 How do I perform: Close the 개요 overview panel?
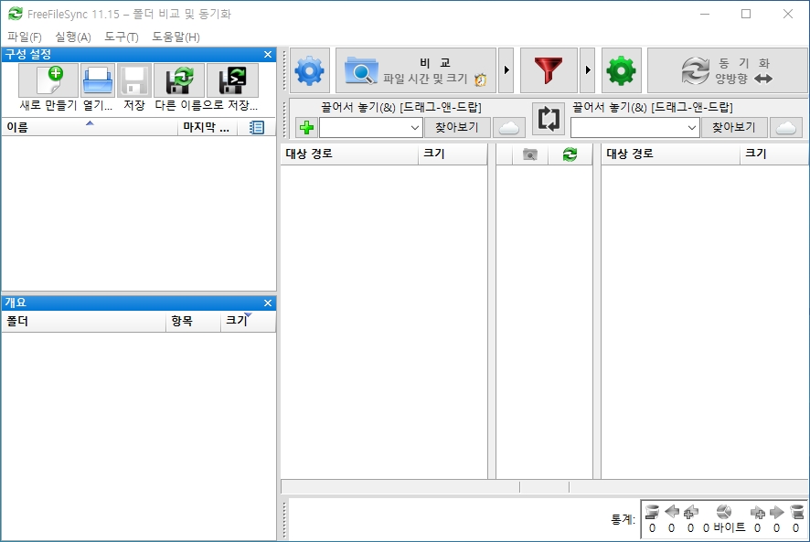[268, 303]
